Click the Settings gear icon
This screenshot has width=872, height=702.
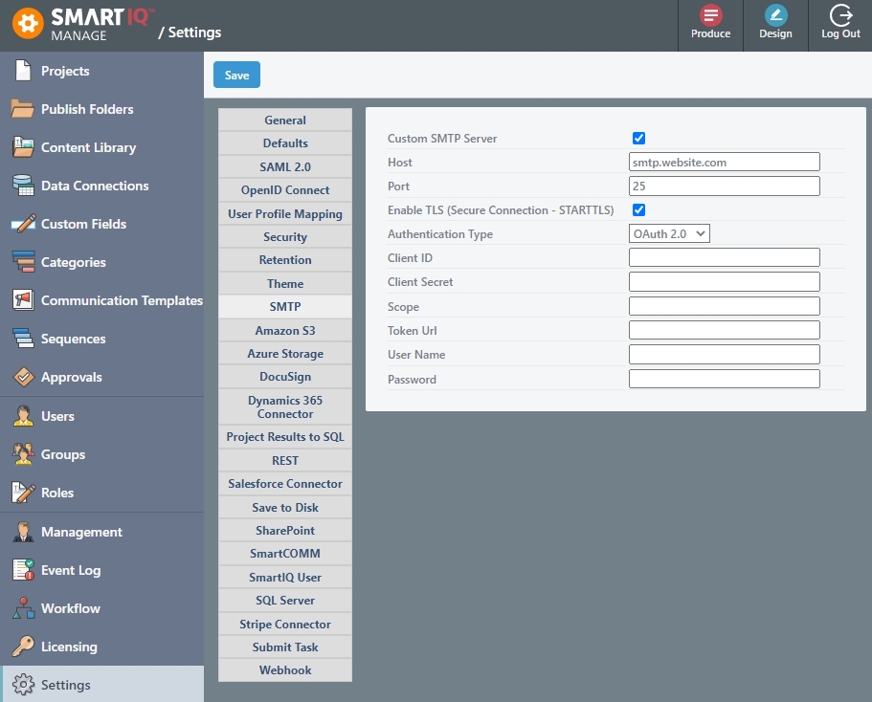coord(23,685)
